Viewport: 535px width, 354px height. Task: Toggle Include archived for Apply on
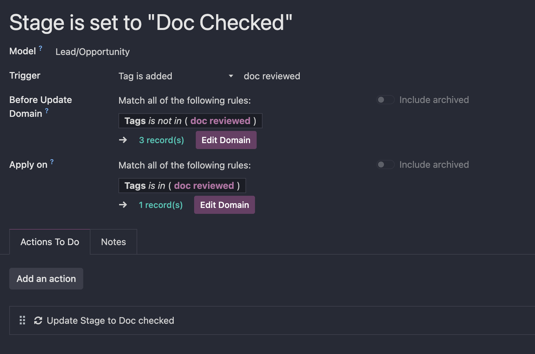point(386,164)
